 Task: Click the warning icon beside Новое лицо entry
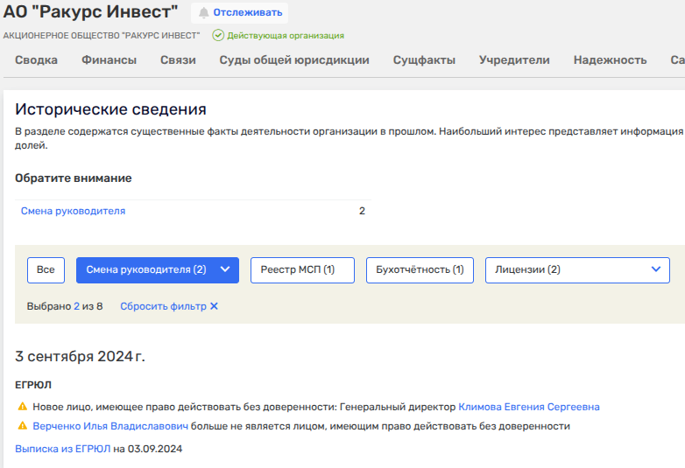(x=22, y=408)
